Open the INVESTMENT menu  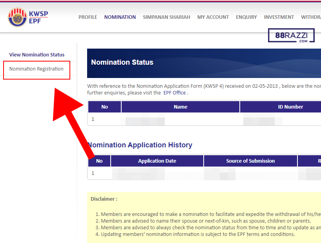279,17
